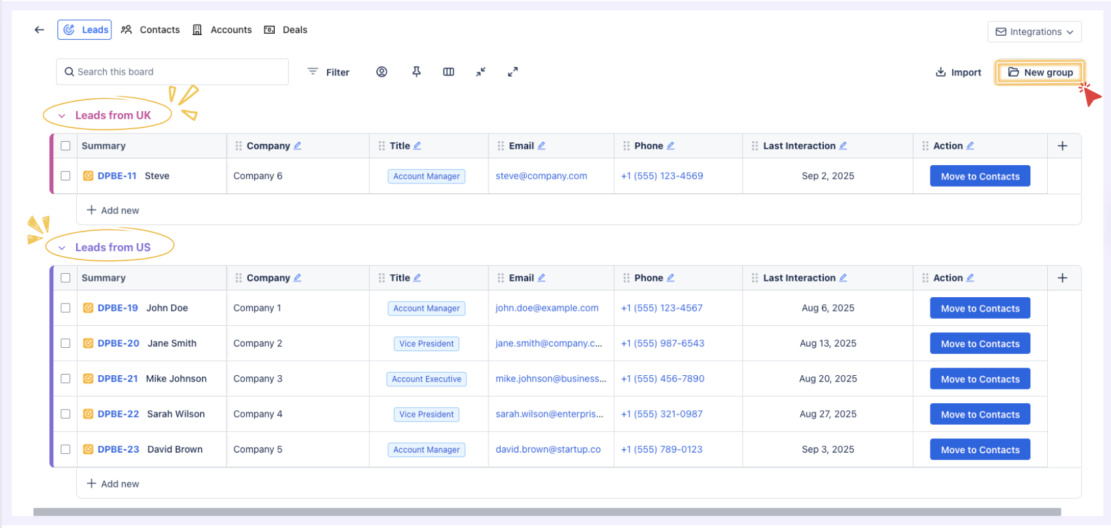Click the expand fullscreen arrows icon
Viewport: 1111px width, 528px height.
point(513,72)
